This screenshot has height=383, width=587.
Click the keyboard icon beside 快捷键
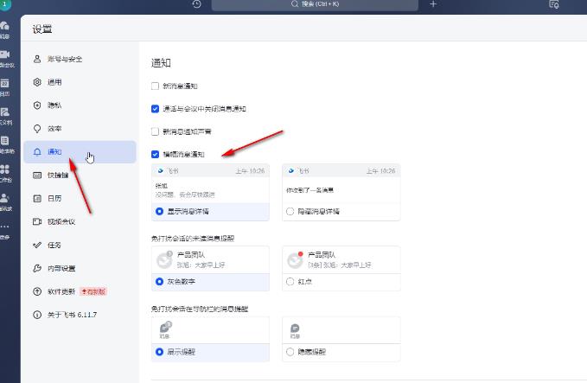(37, 176)
